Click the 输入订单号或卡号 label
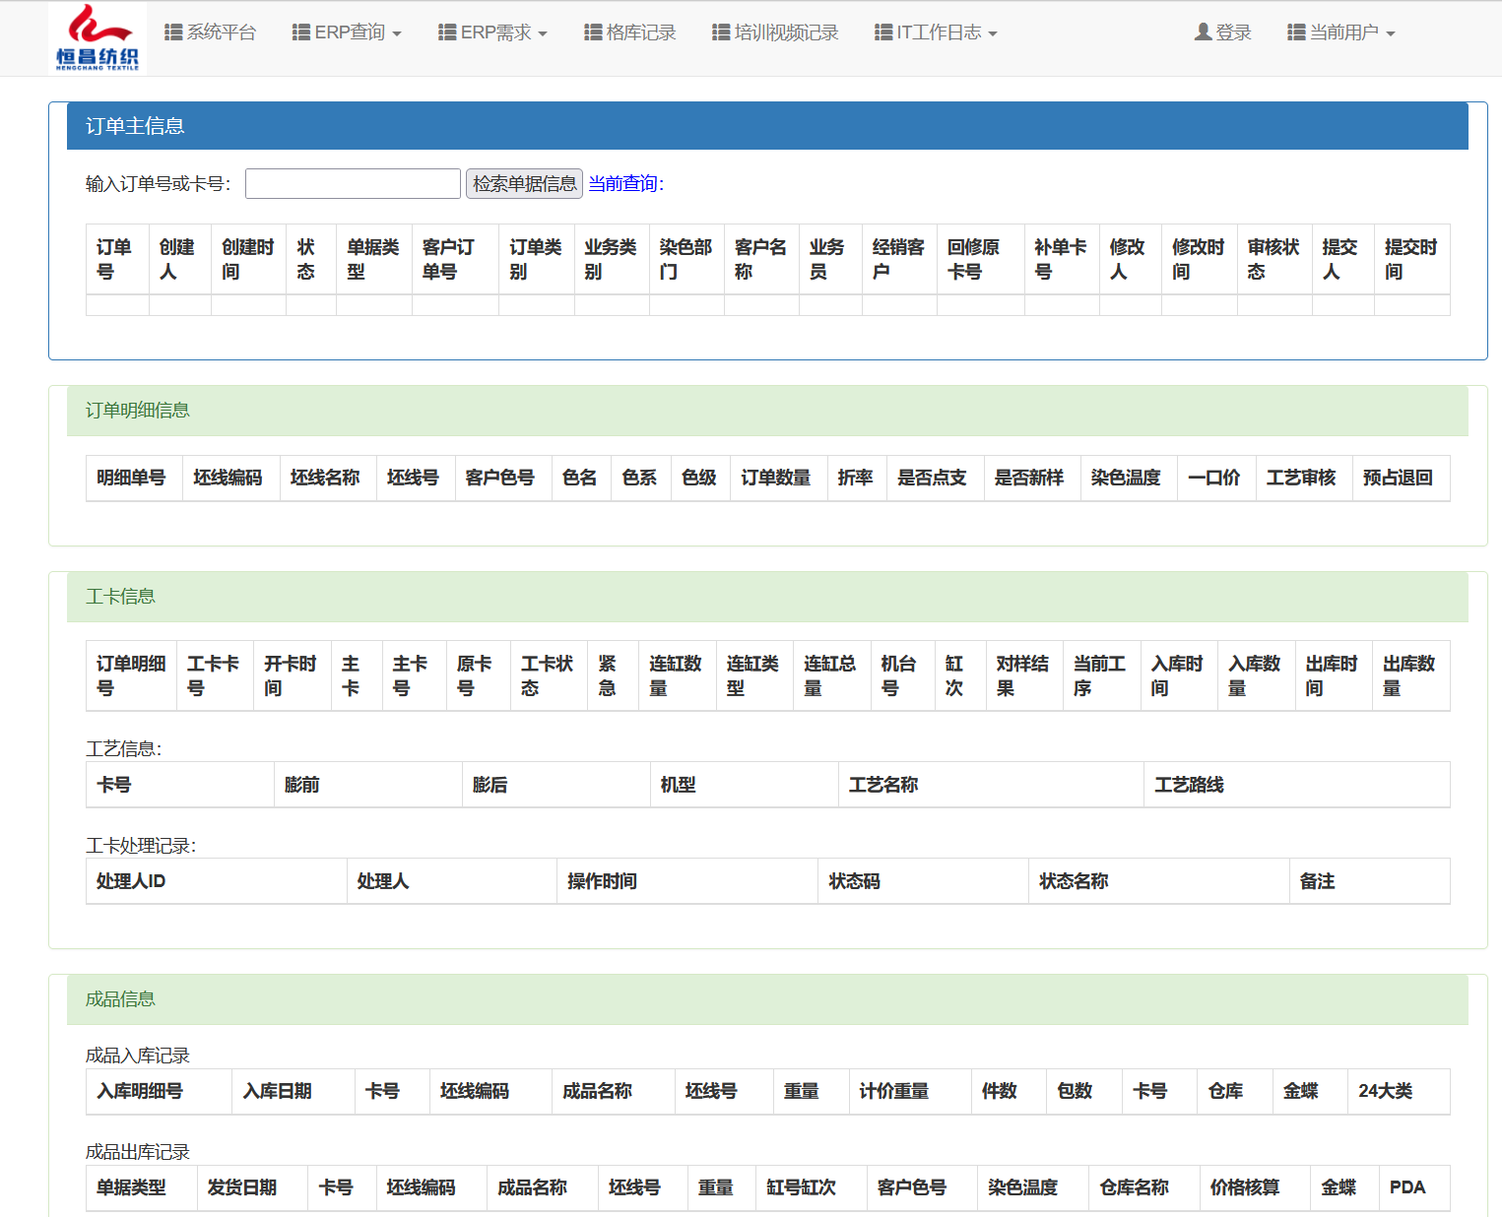 pyautogui.click(x=159, y=183)
